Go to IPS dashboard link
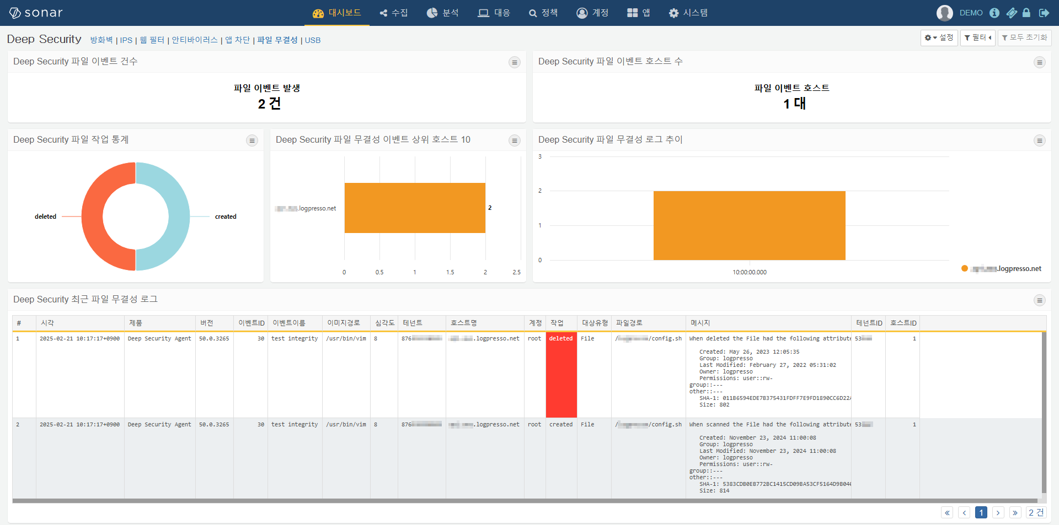1059x525 pixels. 126,40
